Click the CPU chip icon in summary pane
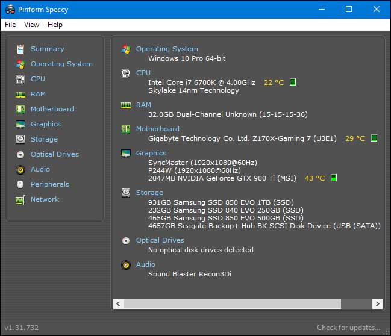The image size is (391, 336). [126, 73]
